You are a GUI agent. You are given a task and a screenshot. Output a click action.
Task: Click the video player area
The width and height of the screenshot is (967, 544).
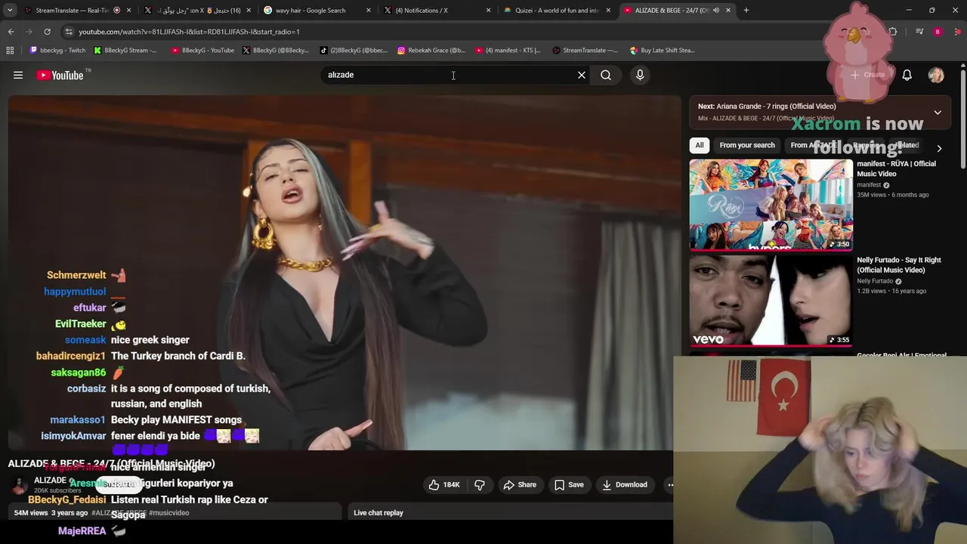click(x=344, y=272)
